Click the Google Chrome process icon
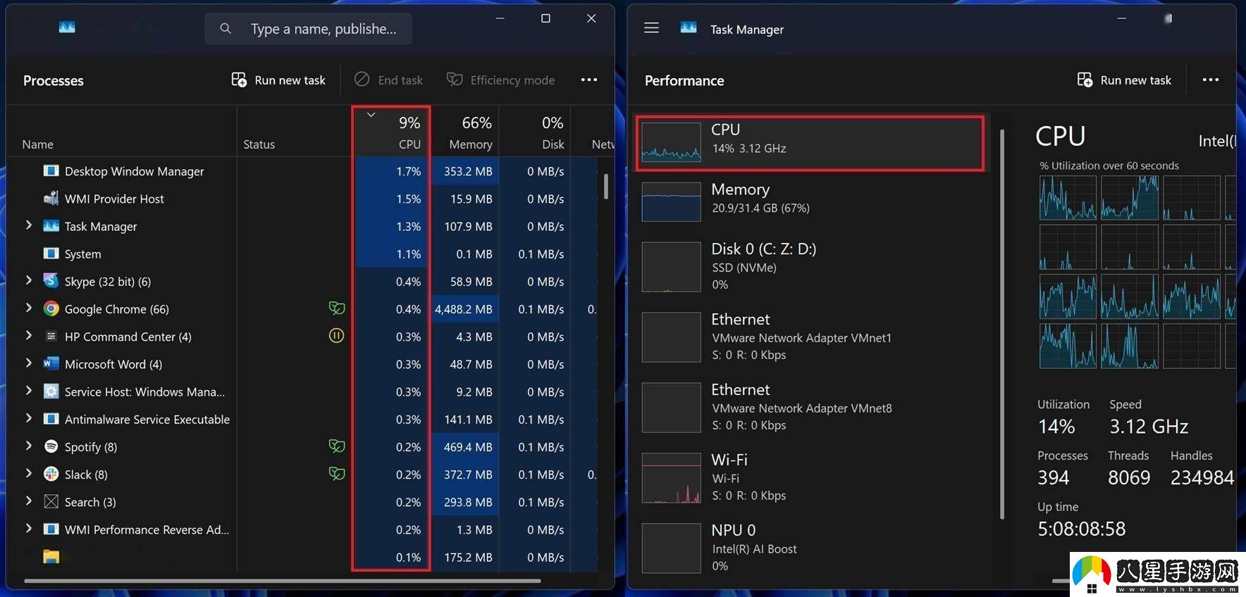 pyautogui.click(x=51, y=308)
